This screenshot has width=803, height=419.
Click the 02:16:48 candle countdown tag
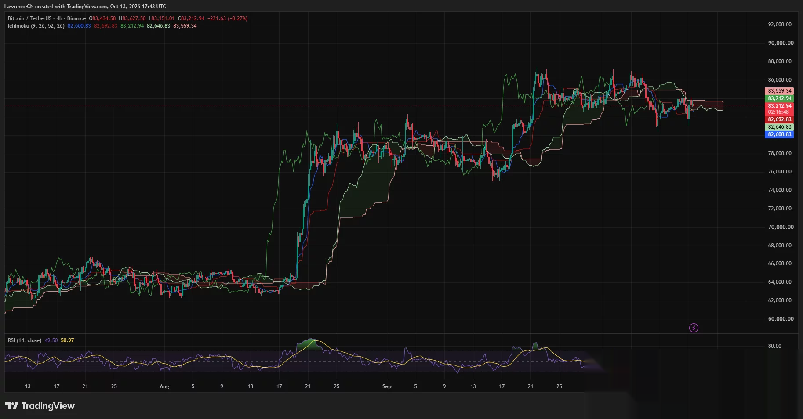(x=779, y=112)
